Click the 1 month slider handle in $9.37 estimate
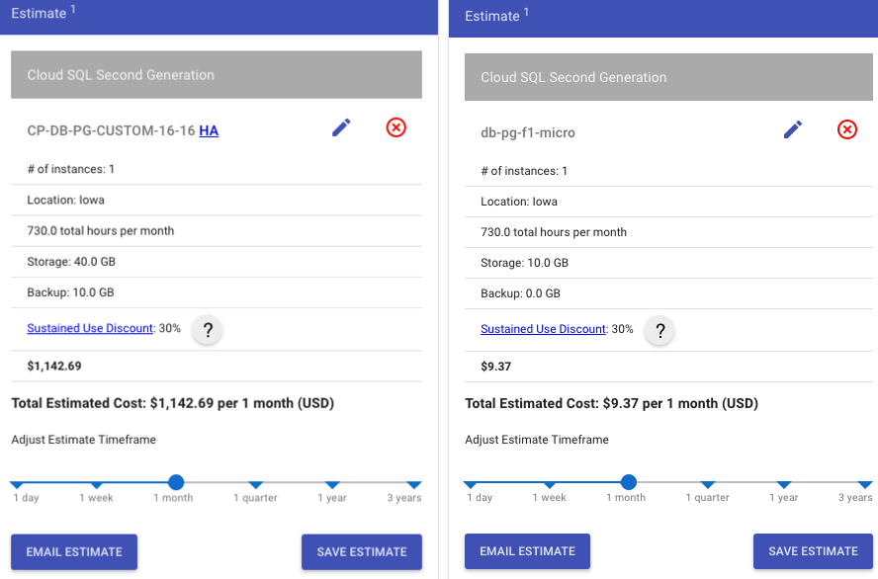The image size is (878, 579). click(x=628, y=482)
